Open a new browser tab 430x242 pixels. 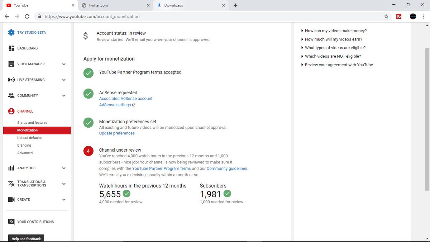click(x=235, y=5)
